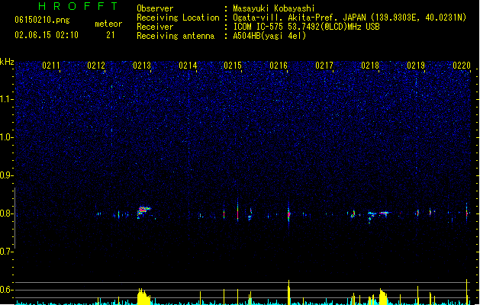Click the 0215 time marker
Image resolution: width=480 pixels, height=305 pixels.
[233, 66]
